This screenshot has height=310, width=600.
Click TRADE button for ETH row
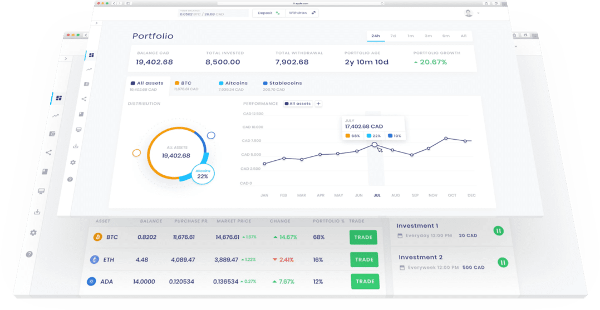pos(364,259)
